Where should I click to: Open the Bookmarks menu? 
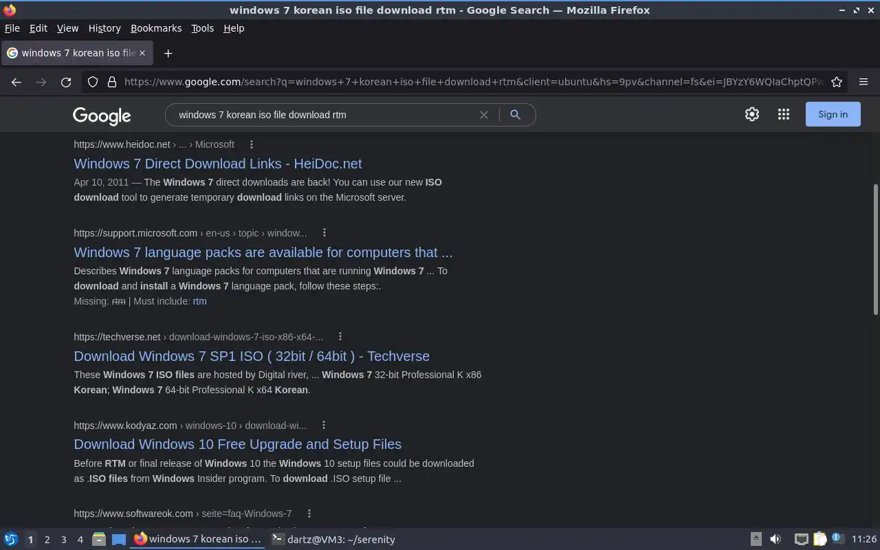click(x=156, y=28)
